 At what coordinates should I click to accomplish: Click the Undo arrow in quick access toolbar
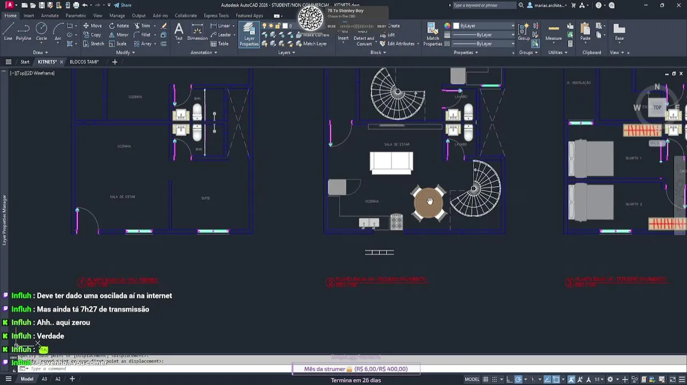tap(85, 5)
